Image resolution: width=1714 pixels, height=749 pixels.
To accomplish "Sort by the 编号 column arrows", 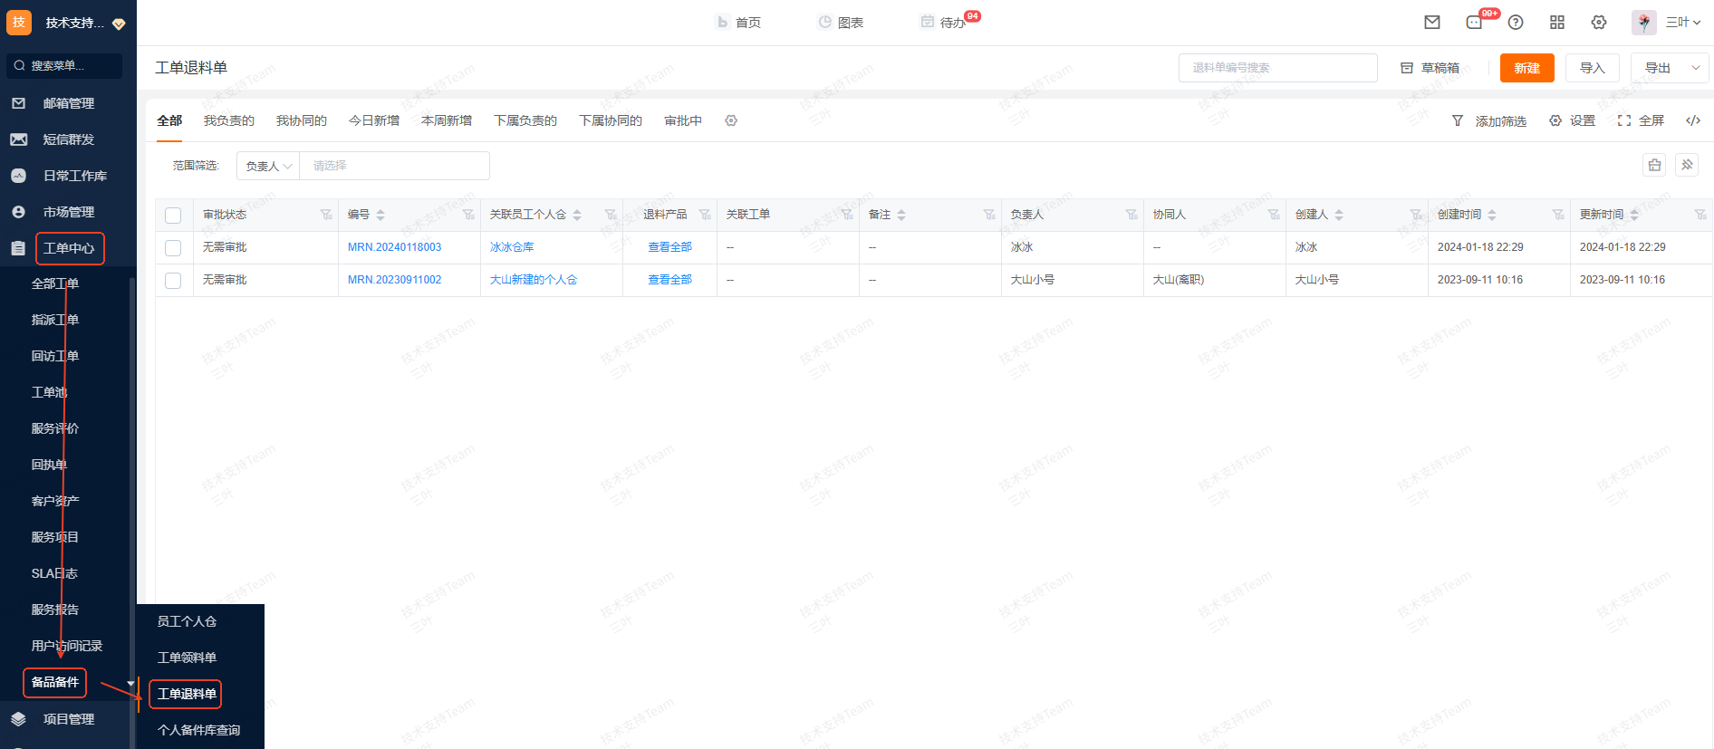I will click(x=380, y=215).
